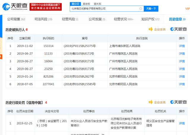Click the 立案日期 column header

tap(25, 38)
